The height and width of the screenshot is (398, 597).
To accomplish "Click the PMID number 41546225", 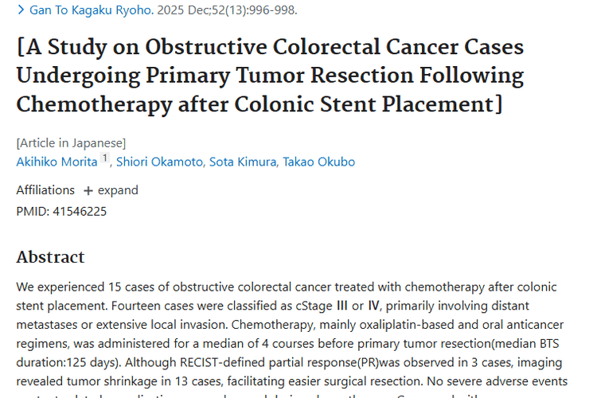I will pos(80,212).
